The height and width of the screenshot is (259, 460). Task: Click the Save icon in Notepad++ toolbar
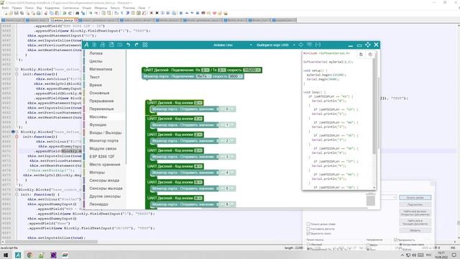pyautogui.click(x=17, y=13)
